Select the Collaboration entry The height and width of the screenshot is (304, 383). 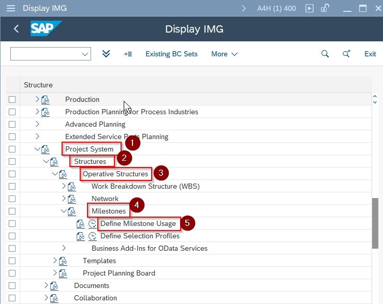[96, 298]
